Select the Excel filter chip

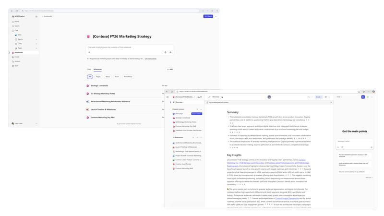117,77
